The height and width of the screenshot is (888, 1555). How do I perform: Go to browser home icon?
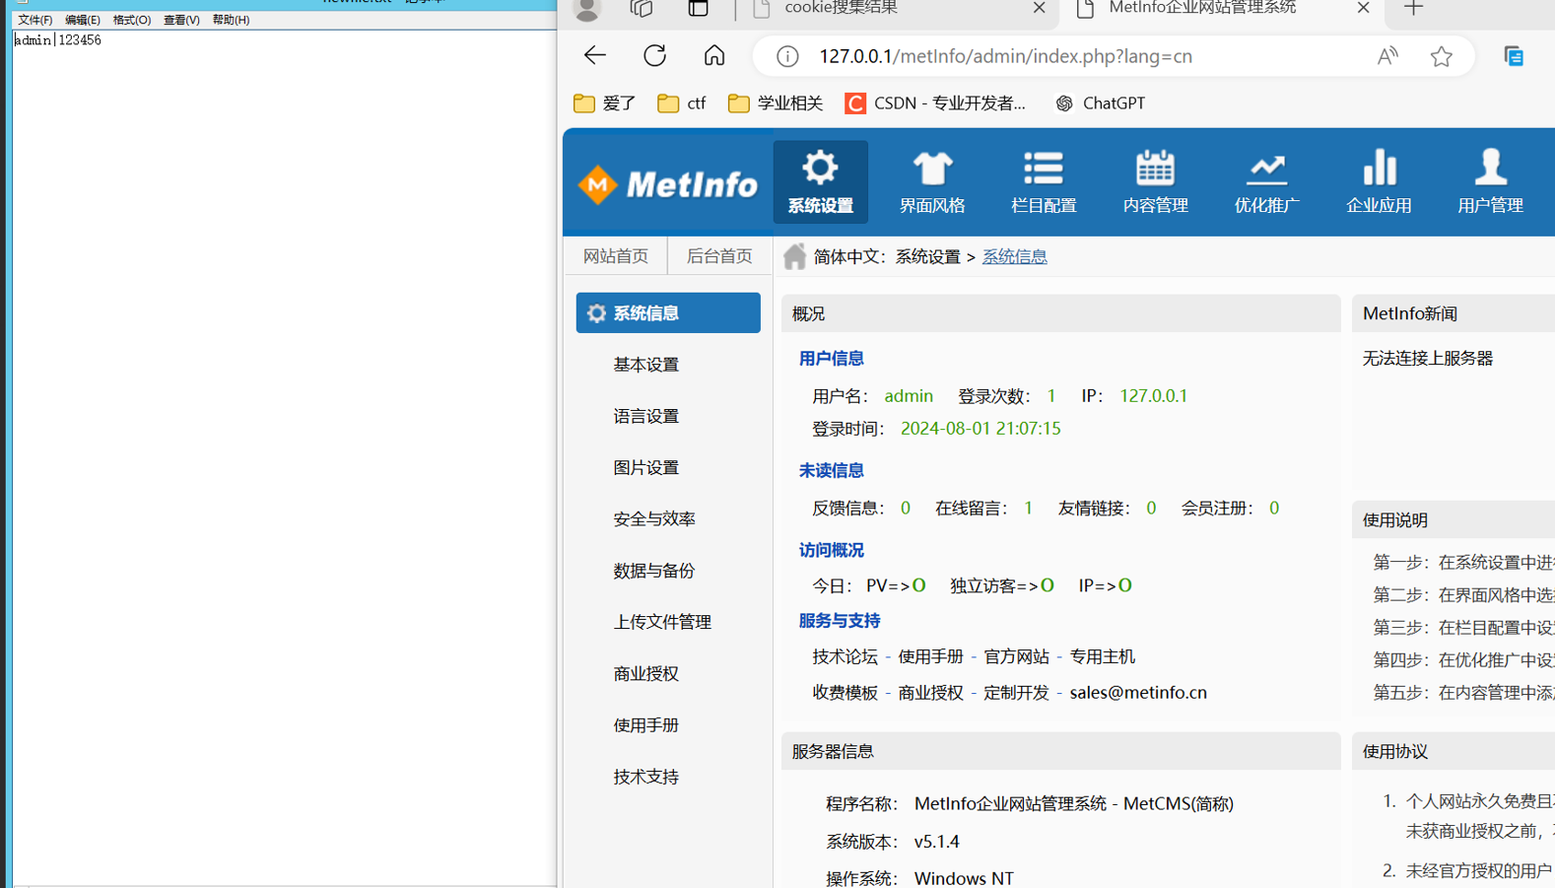pyautogui.click(x=714, y=55)
